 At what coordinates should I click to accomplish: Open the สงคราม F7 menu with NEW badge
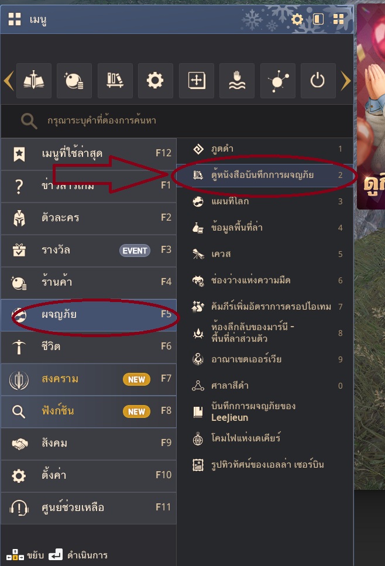click(88, 379)
